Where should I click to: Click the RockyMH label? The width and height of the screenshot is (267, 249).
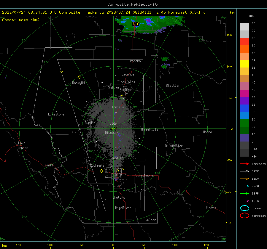(78, 83)
